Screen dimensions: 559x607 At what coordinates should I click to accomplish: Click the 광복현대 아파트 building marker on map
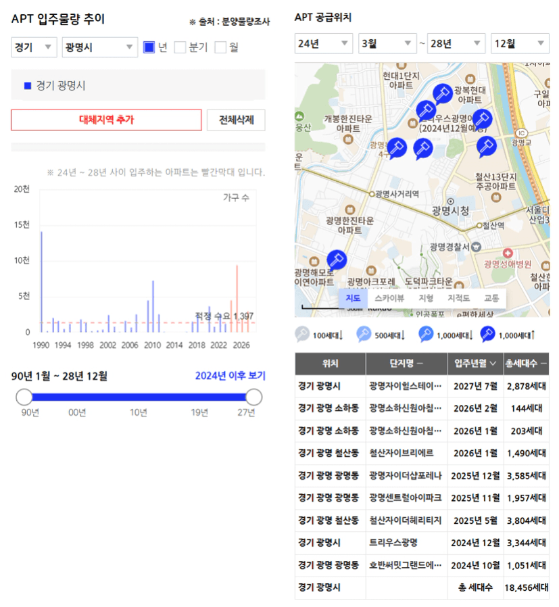point(470,79)
